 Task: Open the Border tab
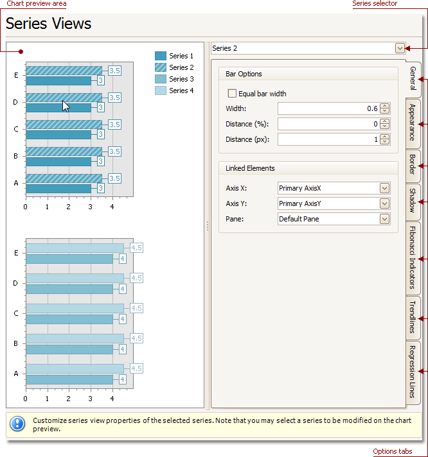click(x=413, y=166)
